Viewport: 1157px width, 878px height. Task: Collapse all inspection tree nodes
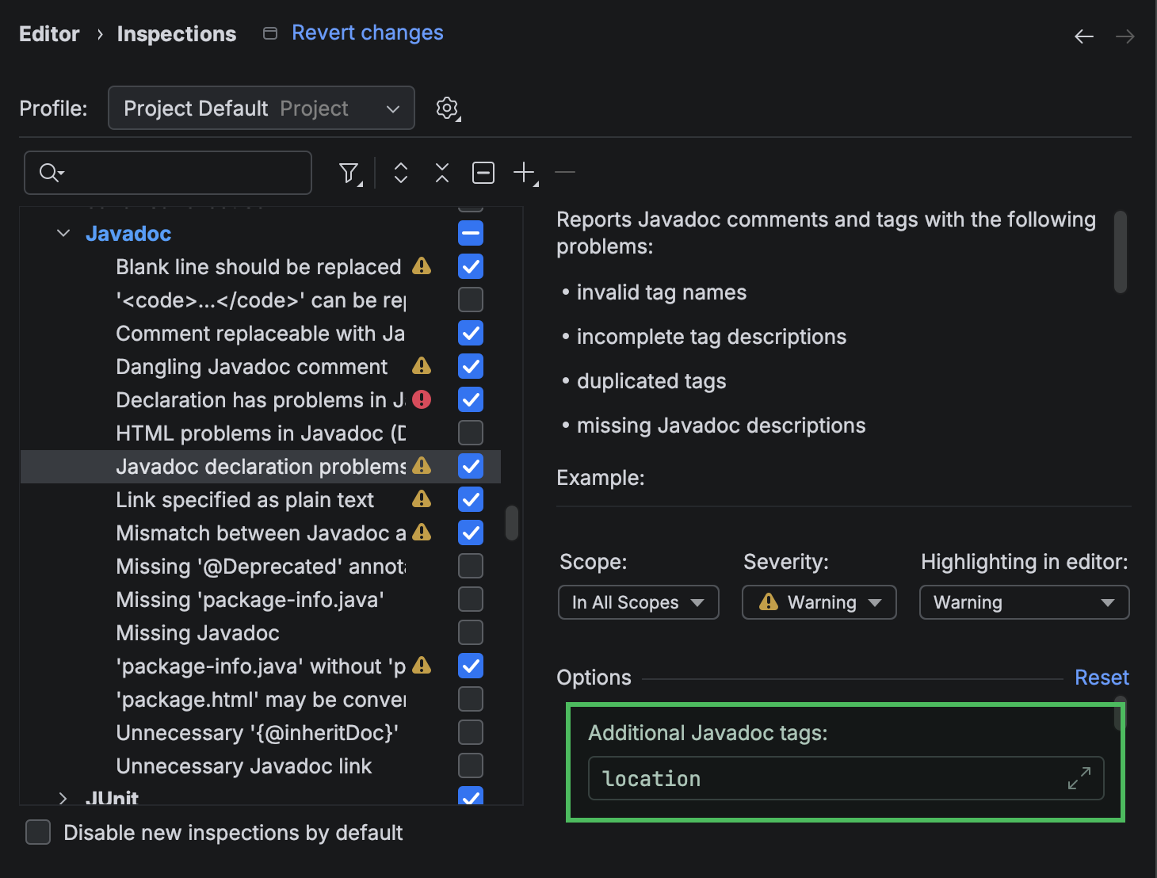442,173
